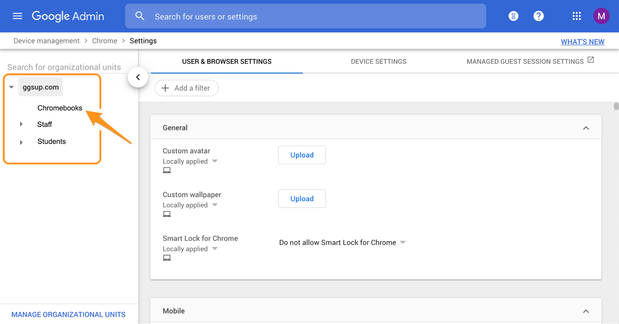
Task: Expand the Staff organizational unit
Action: pyautogui.click(x=21, y=124)
